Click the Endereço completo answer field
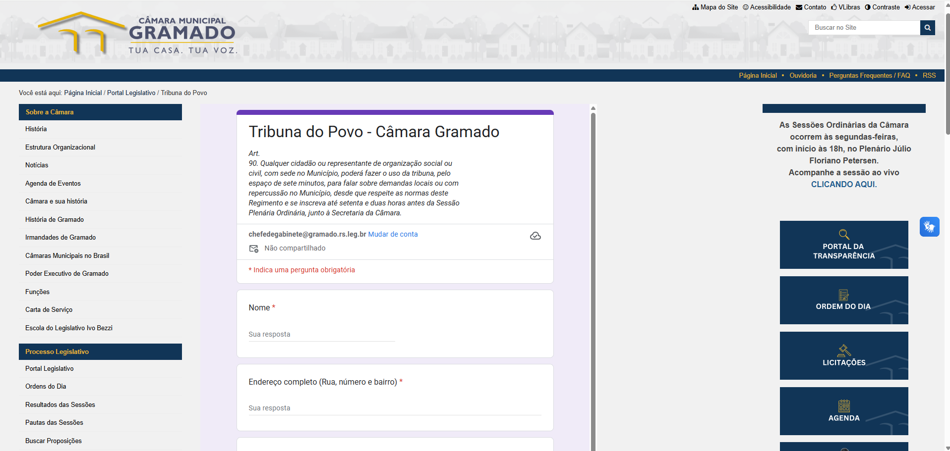The image size is (950, 451). click(394, 408)
